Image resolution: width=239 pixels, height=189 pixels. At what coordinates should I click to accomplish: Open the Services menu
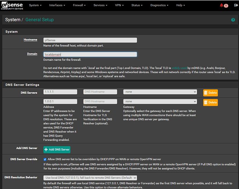pyautogui.click(x=100, y=5)
